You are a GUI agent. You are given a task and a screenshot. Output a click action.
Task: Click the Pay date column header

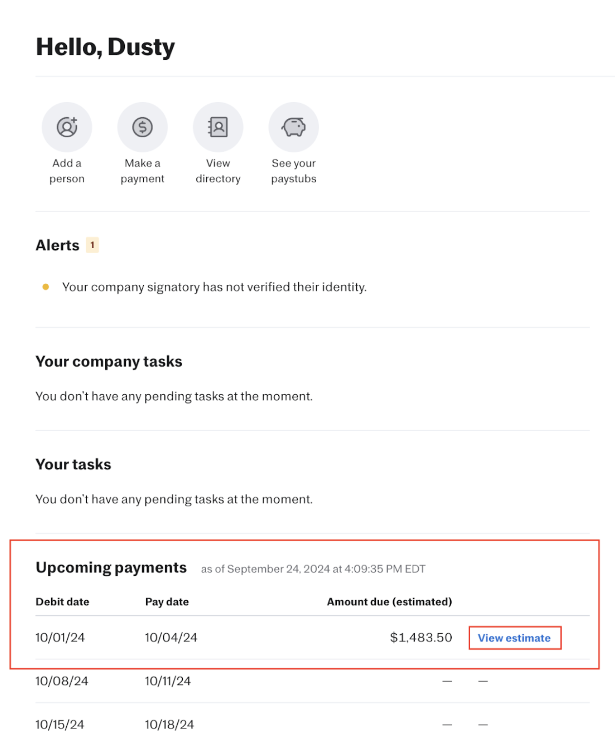[x=167, y=602]
